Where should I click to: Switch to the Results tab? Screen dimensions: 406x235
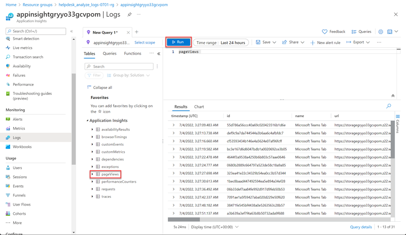pos(181,107)
